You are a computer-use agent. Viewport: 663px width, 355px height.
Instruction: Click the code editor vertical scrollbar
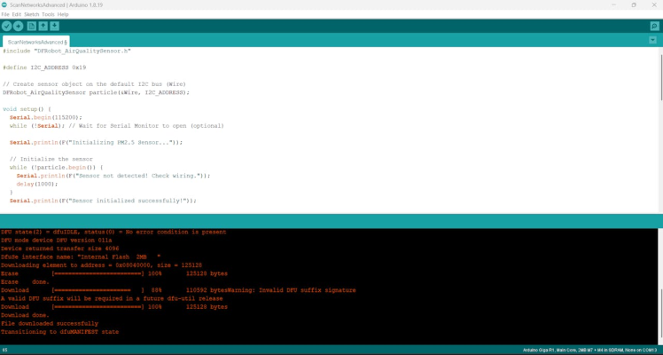point(661,77)
